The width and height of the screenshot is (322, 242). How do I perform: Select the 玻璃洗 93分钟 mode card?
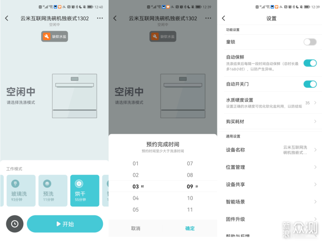click(21, 191)
